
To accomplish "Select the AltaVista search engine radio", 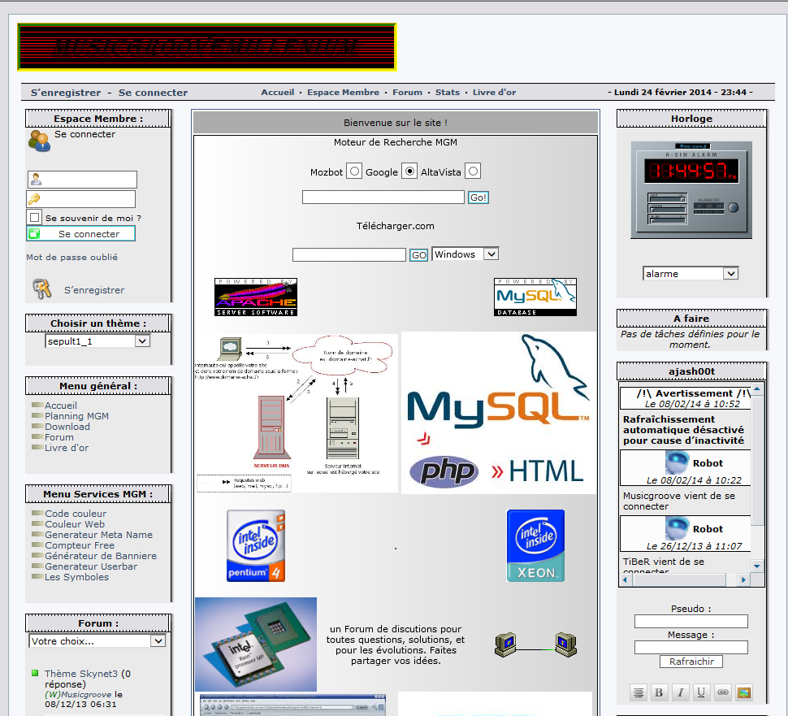I will (473, 171).
